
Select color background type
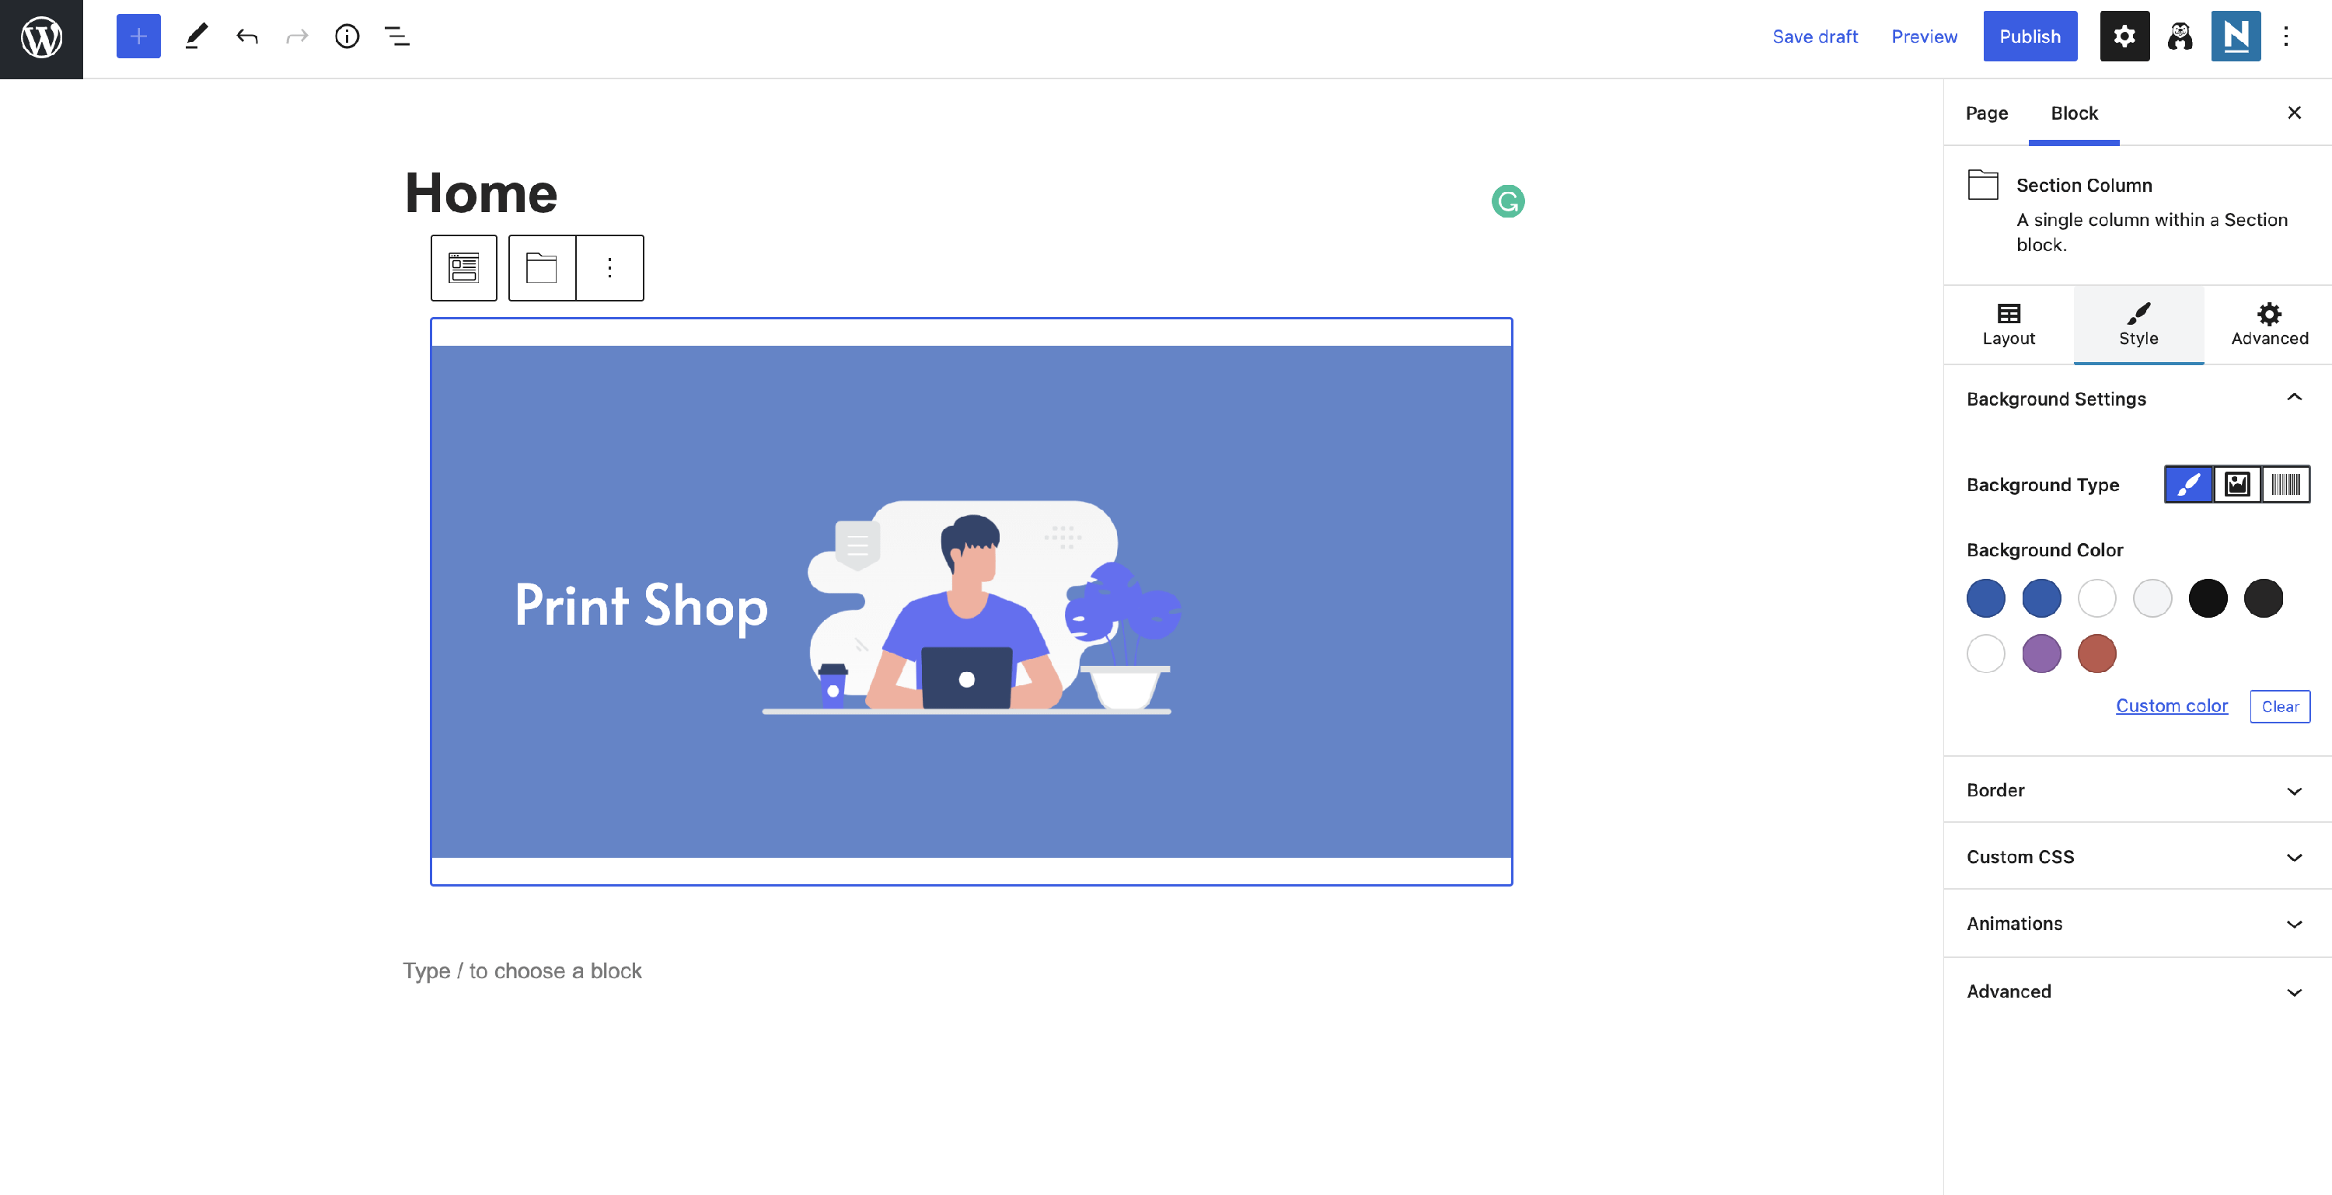(x=2188, y=485)
